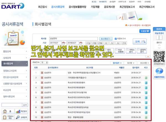Screen dimensions: 166x122
Task: Open the 최근정정보고서 top menu
Action: (x=127, y=7)
